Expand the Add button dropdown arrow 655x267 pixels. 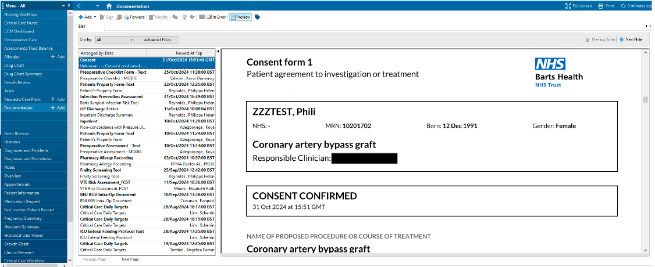tap(94, 17)
